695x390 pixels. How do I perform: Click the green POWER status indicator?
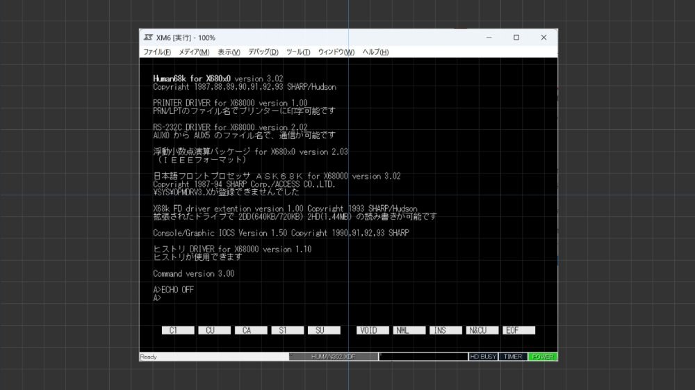(543, 357)
